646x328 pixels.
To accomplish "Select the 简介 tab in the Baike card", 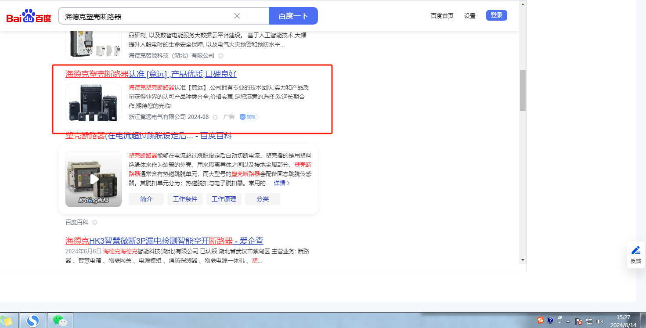I will click(146, 199).
